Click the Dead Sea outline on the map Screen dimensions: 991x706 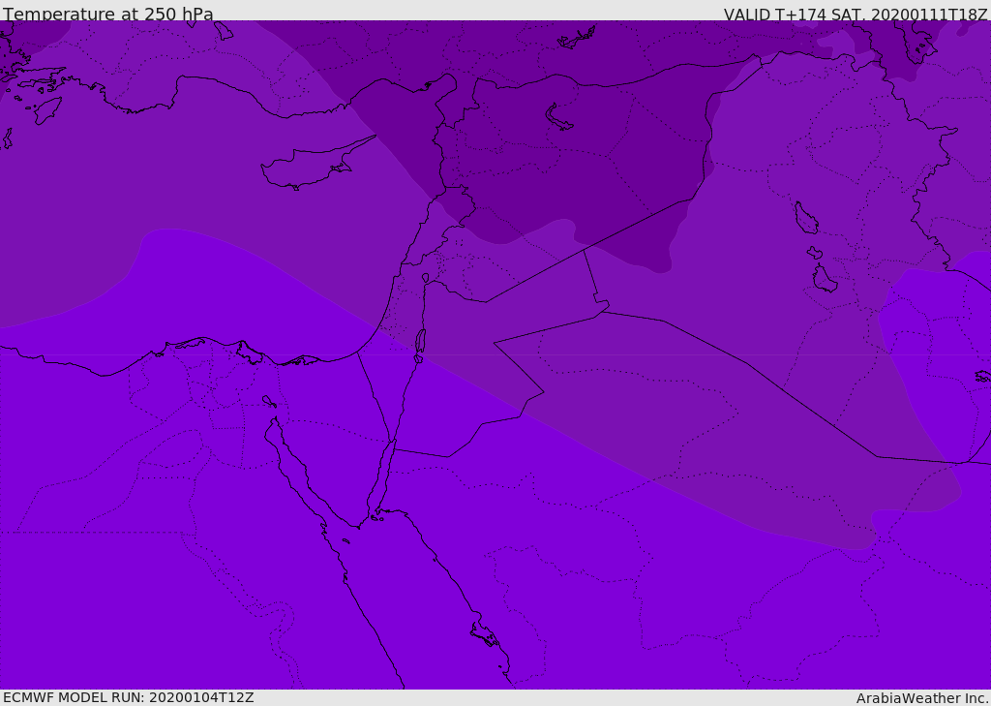(420, 342)
